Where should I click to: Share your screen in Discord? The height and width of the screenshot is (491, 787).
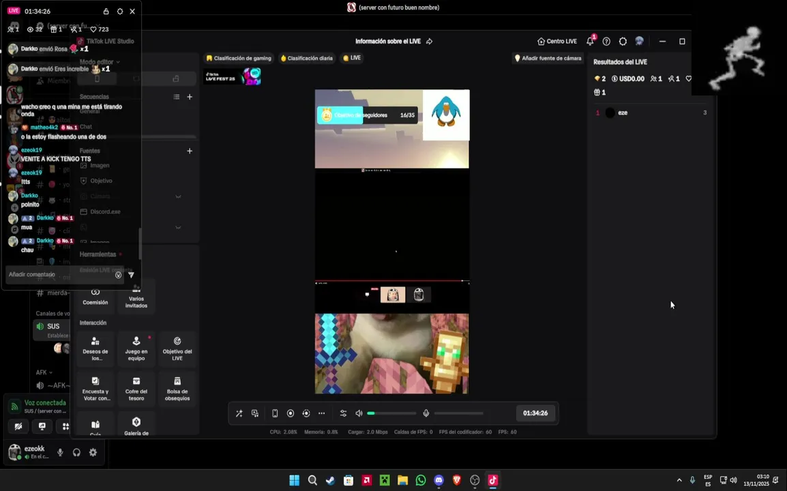[x=42, y=426]
